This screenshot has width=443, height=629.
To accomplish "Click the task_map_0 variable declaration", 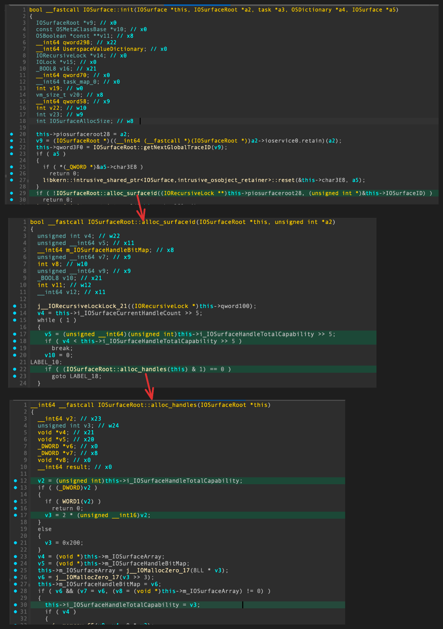I will pos(78,82).
